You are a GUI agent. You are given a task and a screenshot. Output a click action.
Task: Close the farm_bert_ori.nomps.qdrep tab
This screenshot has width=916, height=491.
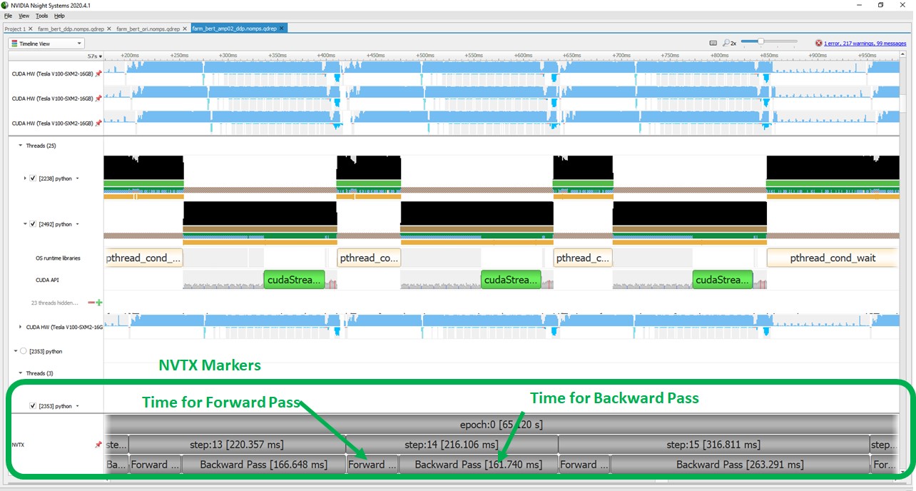(x=185, y=29)
